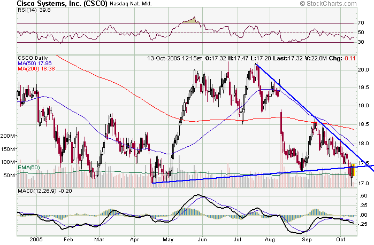Click the yellow highlighted latest candlestick
The width and height of the screenshot is (374, 245).
[x=353, y=170]
